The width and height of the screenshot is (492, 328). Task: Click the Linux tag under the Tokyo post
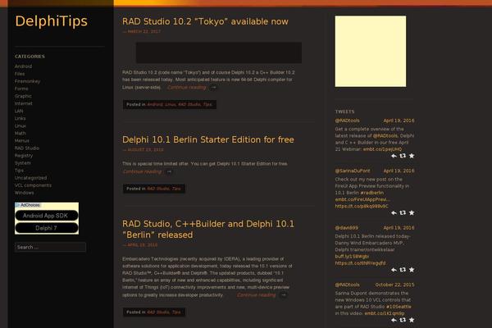click(171, 104)
